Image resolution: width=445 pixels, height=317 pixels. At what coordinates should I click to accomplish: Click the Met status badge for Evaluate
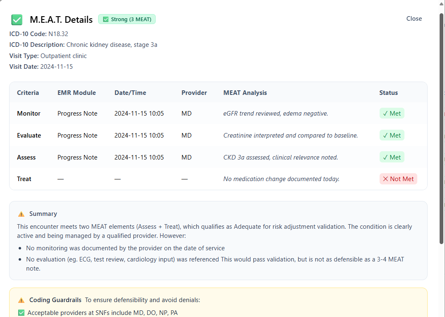pyautogui.click(x=392, y=135)
